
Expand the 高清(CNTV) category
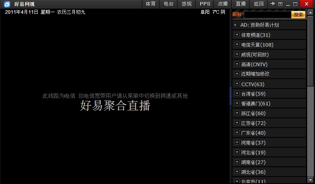click(269, 64)
